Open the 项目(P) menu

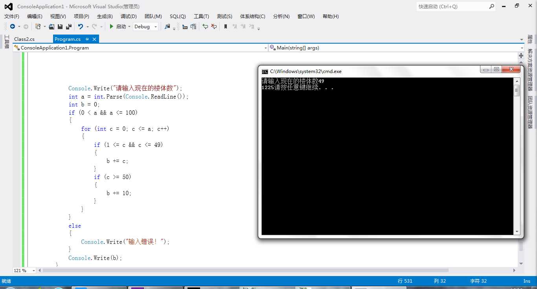click(x=81, y=16)
